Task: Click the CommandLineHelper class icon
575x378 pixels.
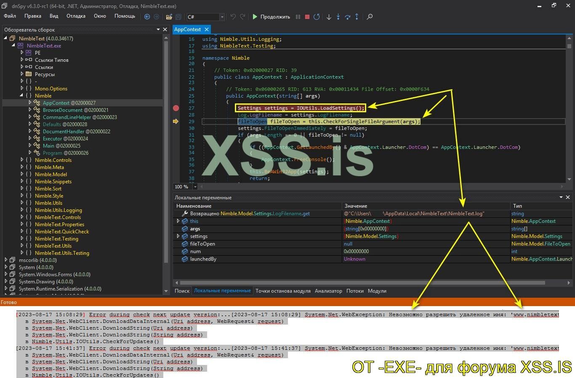Action: 37,117
